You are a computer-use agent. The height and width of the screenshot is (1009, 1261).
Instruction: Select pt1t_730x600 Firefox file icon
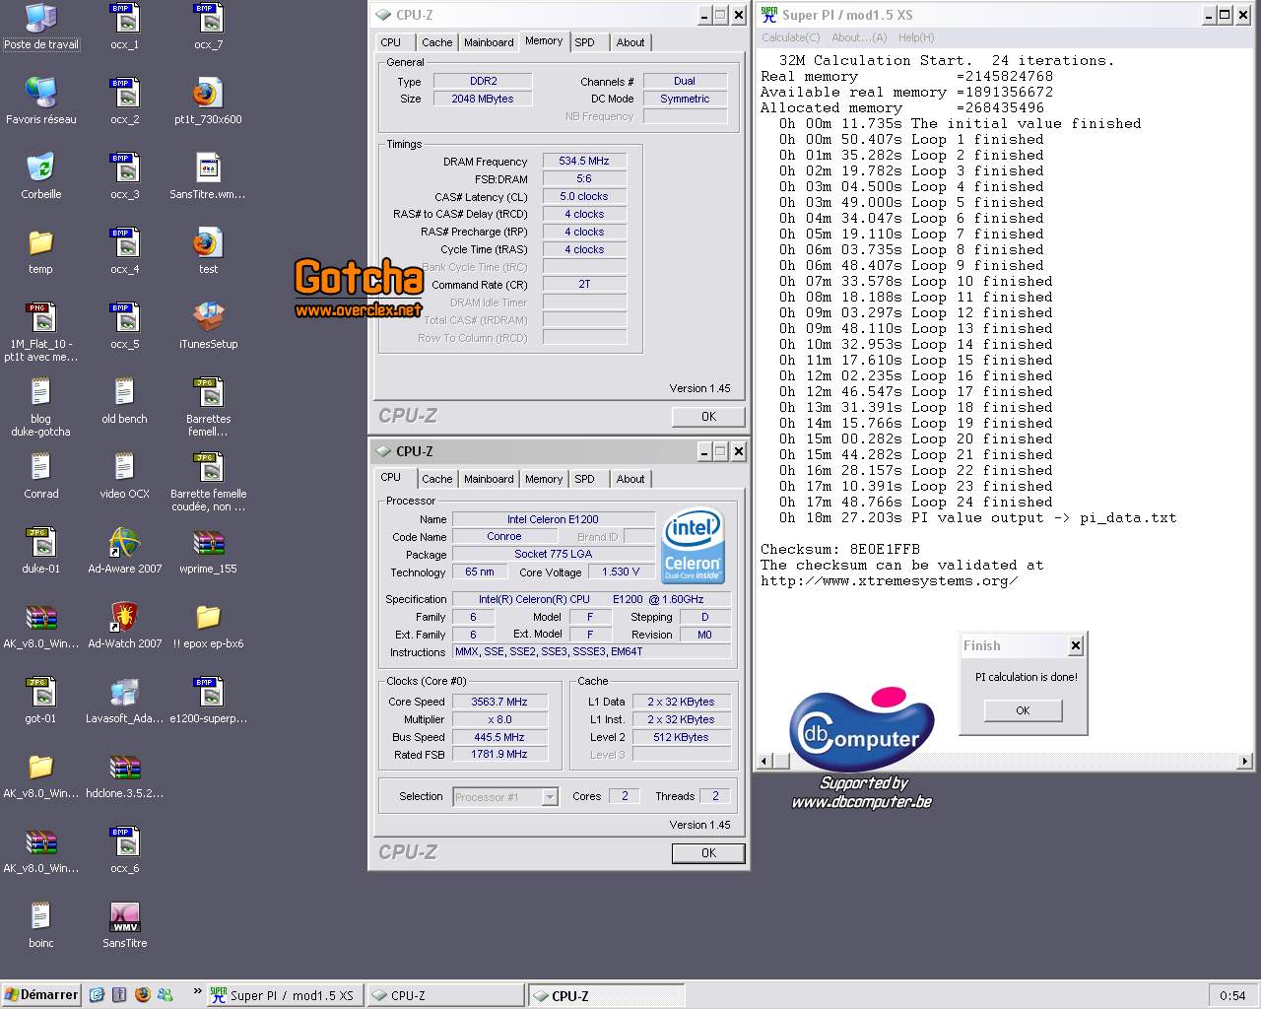click(208, 101)
